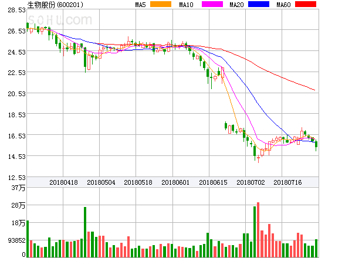Viewport: 352px width, 258px height.
Task: Click the magenta MA10 legend swatch
Action: 212,4
